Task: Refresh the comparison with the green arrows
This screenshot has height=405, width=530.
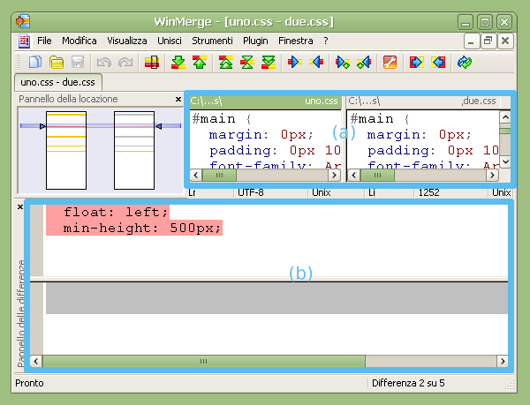Action: coord(465,62)
